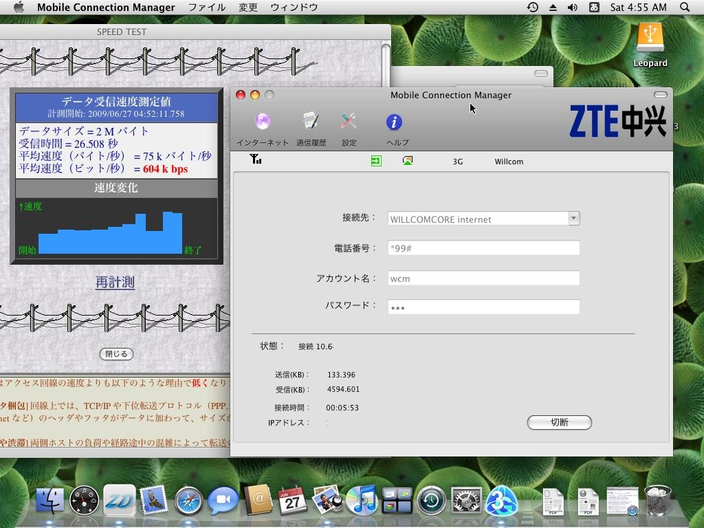This screenshot has height=528, width=704.
Task: Open iChat from the Dock
Action: tap(223, 500)
